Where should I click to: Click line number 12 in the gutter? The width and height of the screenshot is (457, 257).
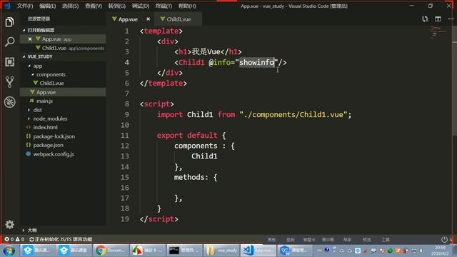tap(125, 146)
